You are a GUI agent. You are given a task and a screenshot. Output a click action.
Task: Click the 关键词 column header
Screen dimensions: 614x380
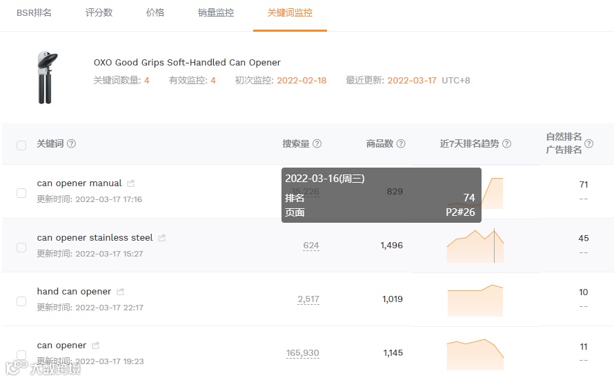click(50, 143)
